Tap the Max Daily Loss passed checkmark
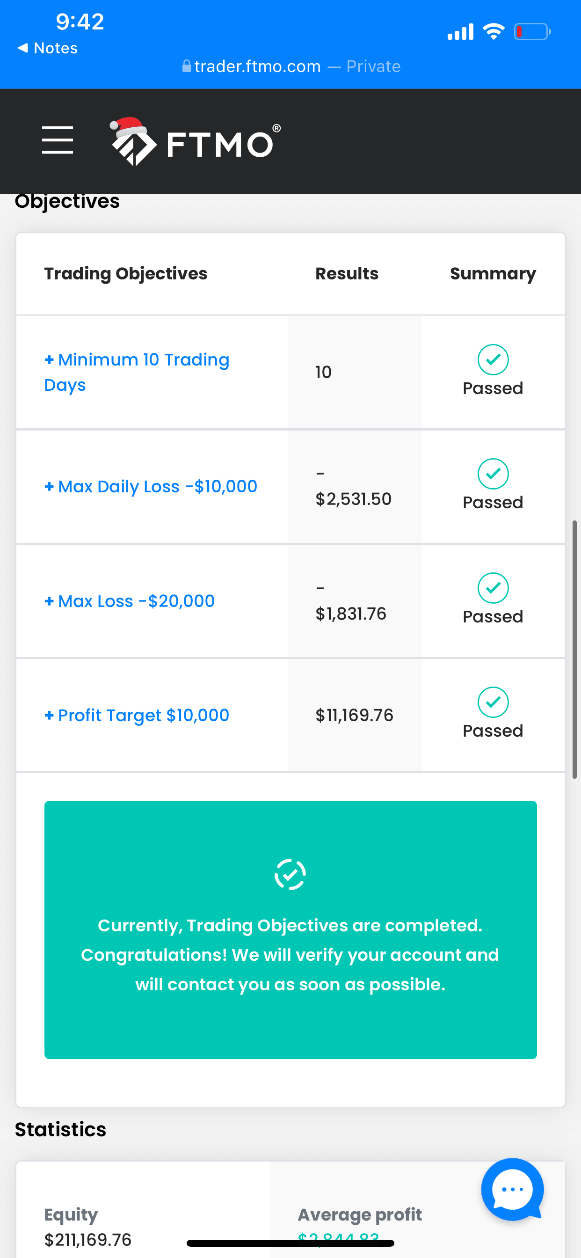This screenshot has height=1258, width=581. click(x=493, y=474)
